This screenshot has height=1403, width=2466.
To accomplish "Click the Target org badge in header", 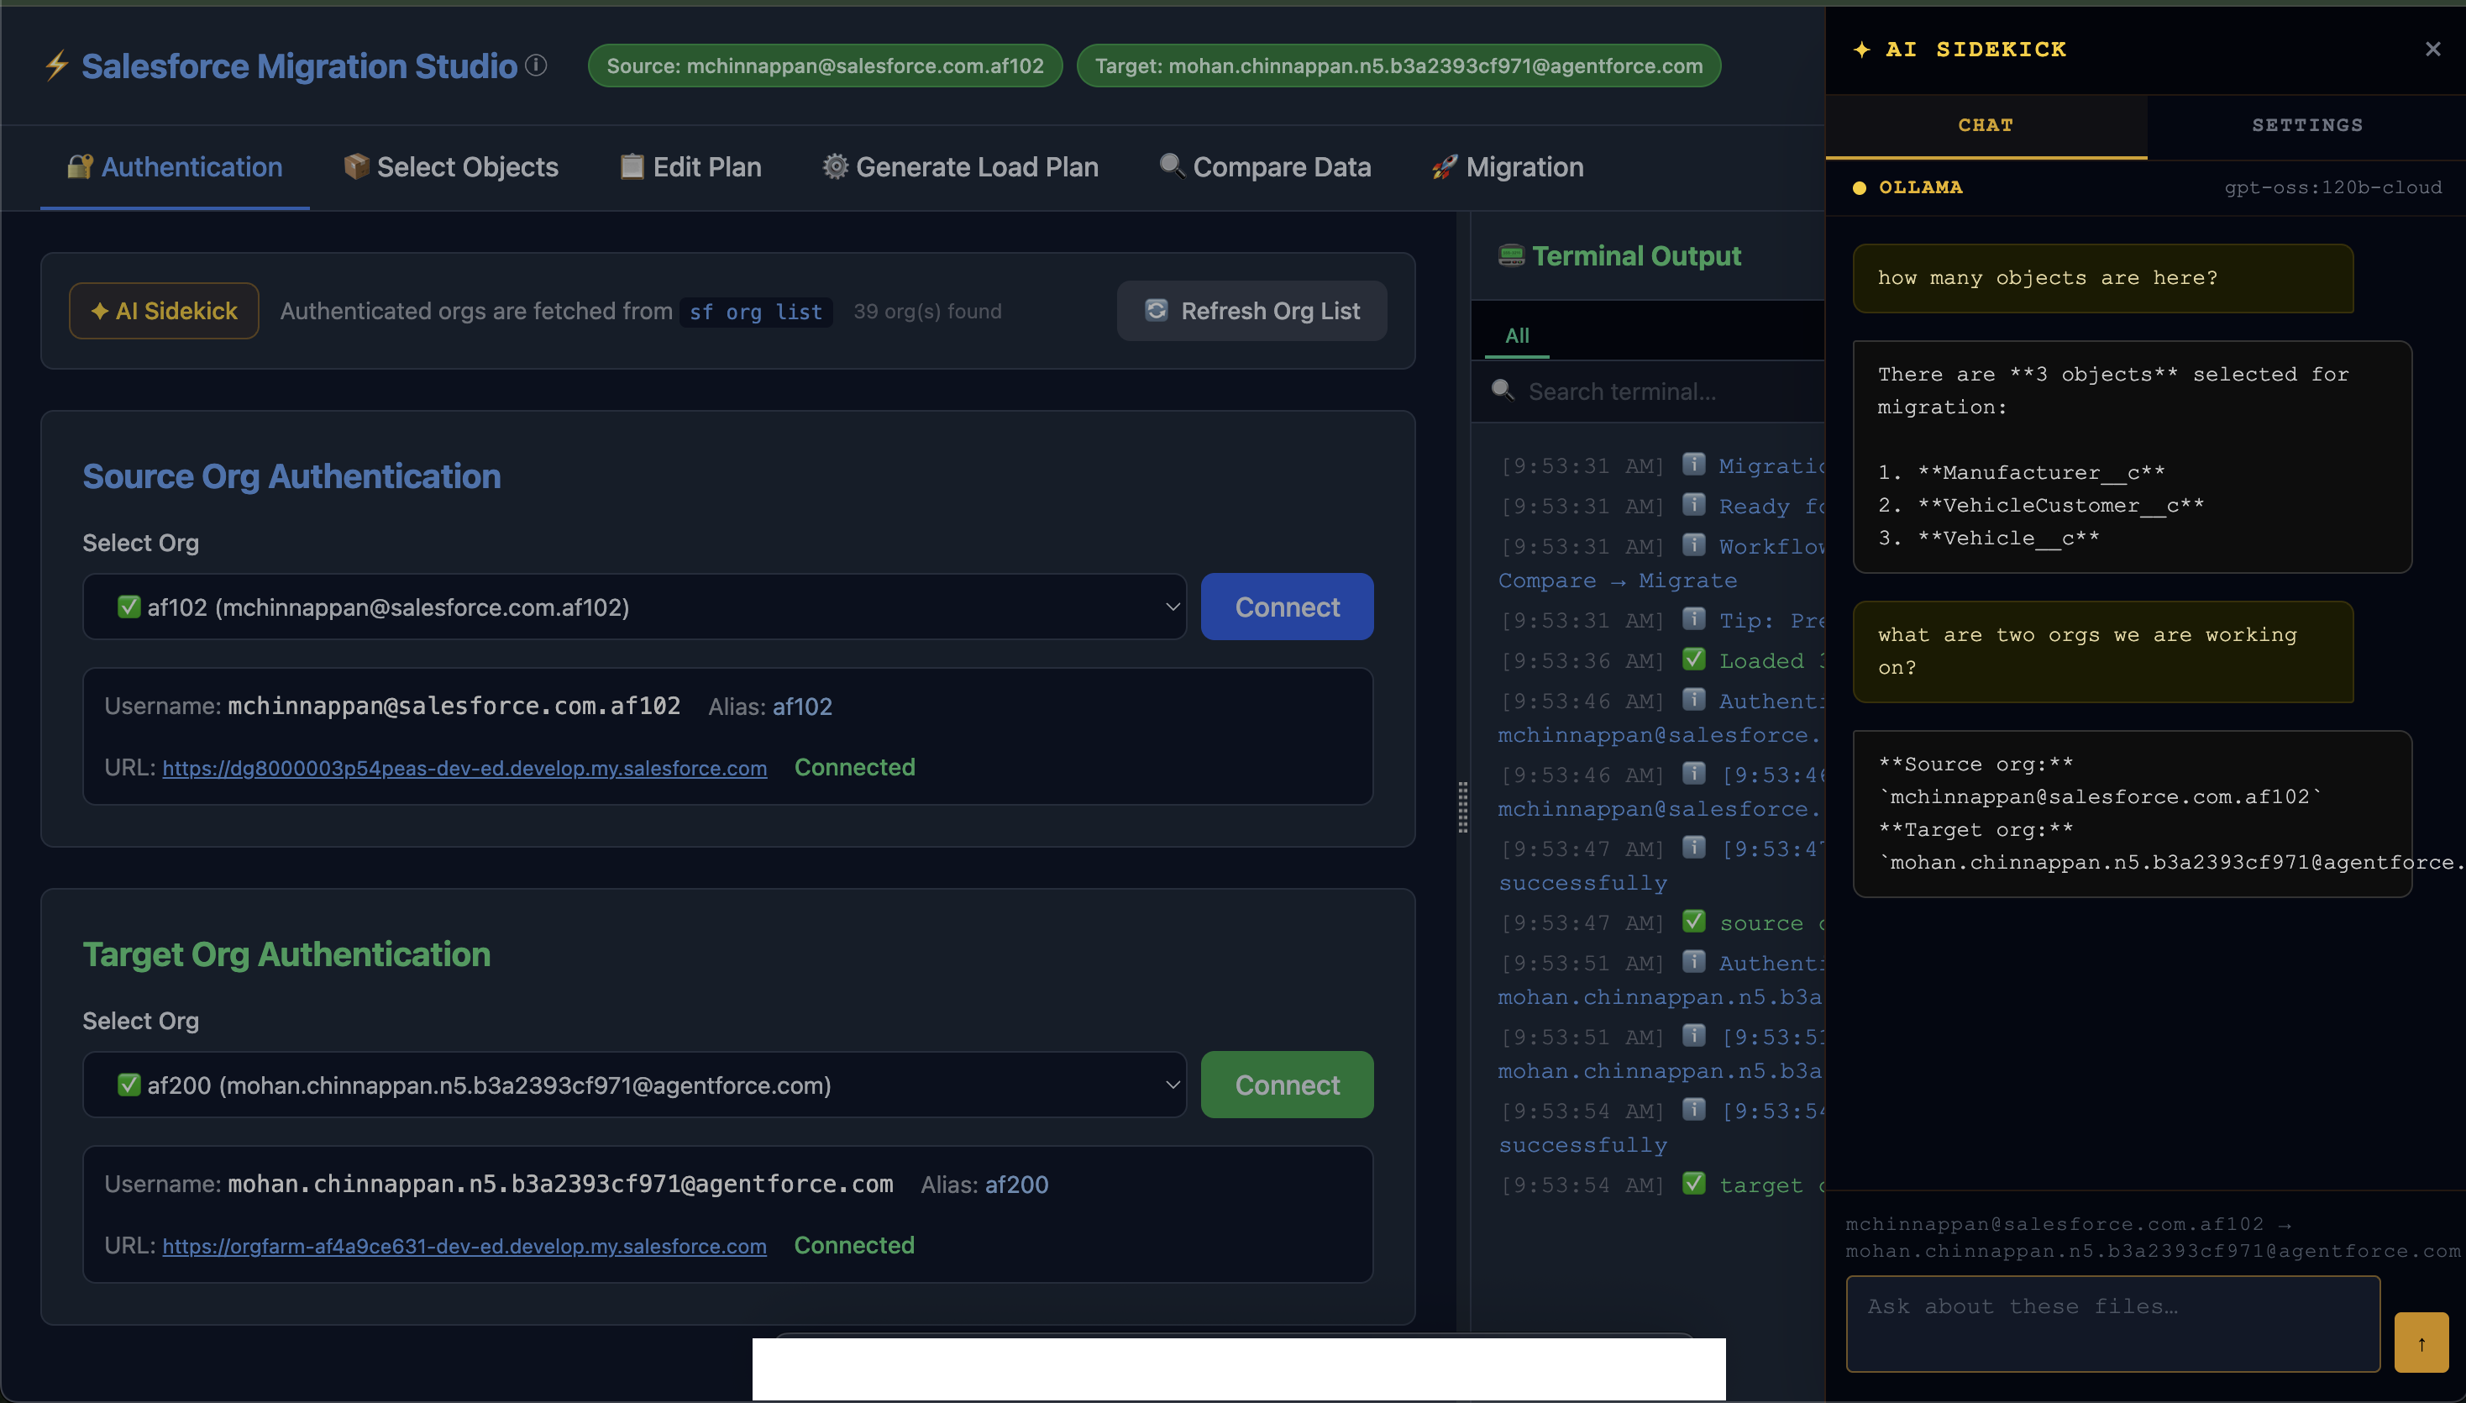I will [1398, 66].
